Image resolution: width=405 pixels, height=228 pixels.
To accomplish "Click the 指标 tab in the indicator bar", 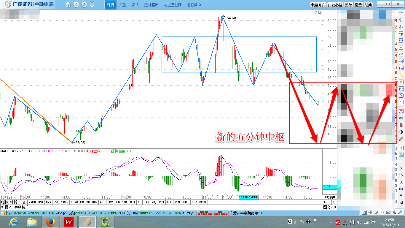I will click(x=4, y=202).
